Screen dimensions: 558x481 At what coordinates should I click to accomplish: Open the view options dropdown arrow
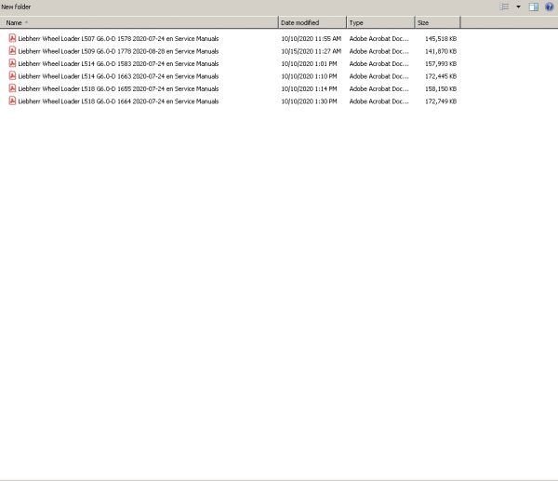coord(519,7)
